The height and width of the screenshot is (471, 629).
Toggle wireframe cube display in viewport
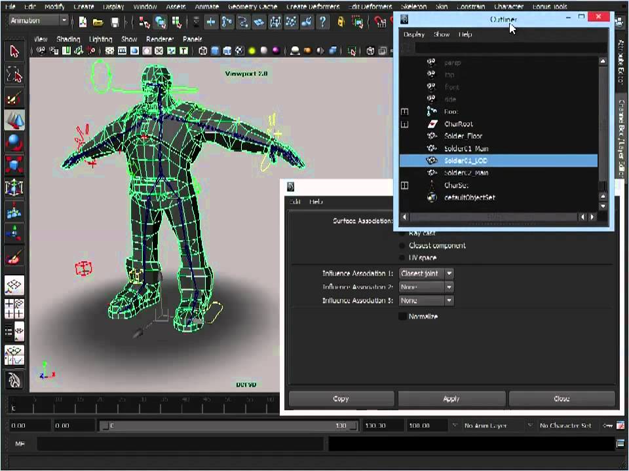coord(203,51)
